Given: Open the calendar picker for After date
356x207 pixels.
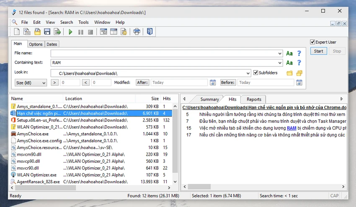Looking at the screenshot, I should [x=213, y=83].
